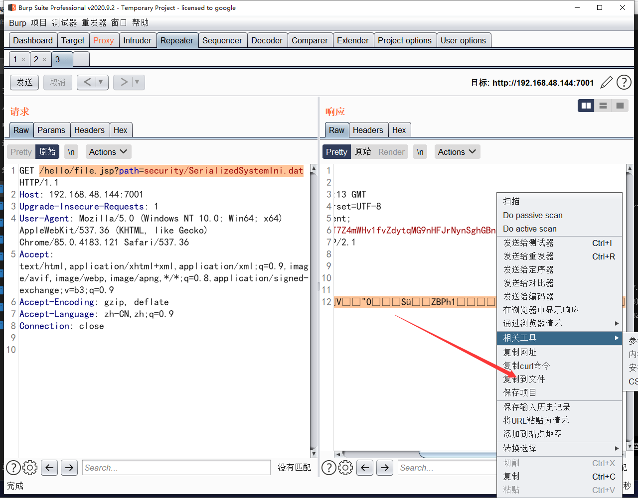Go to next match in response search

click(x=384, y=468)
